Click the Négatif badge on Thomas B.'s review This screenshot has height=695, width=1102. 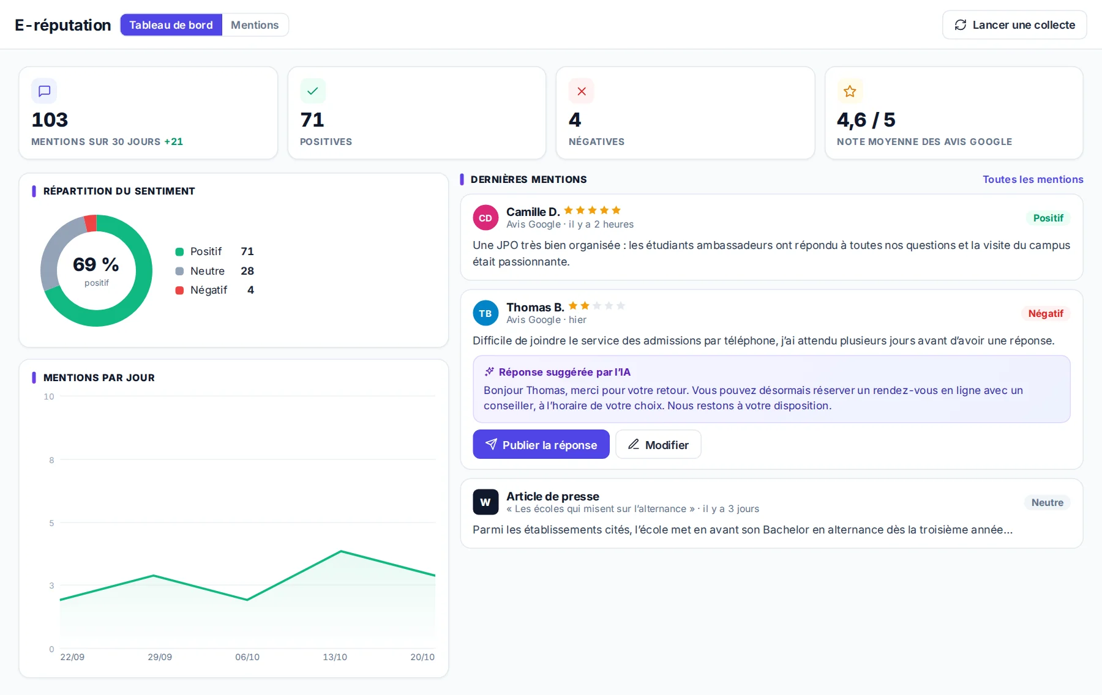pyautogui.click(x=1046, y=313)
